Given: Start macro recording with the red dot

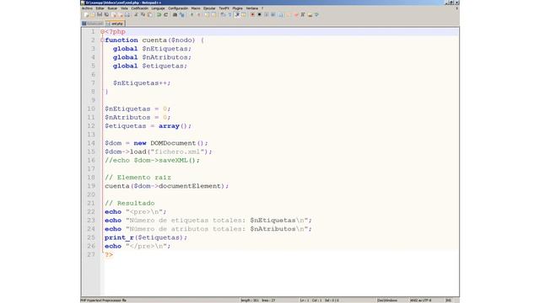Looking at the screenshot, I should tap(252, 15).
